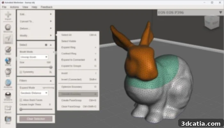Image resolution: width=224 pixels, height=128 pixels.
Task: Click the brush Size slider handle
Action: [51, 67]
